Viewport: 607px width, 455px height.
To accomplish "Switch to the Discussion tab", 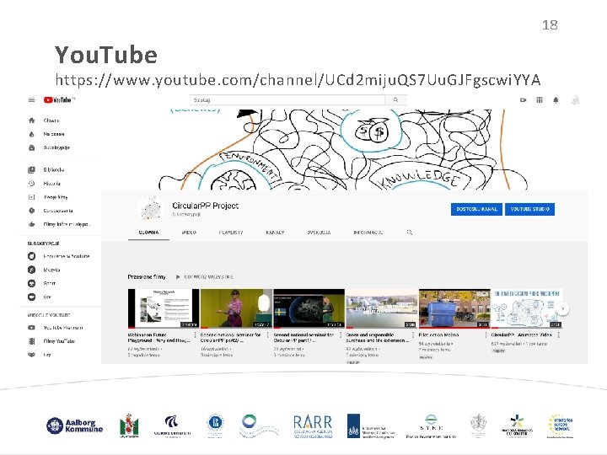I will point(319,233).
